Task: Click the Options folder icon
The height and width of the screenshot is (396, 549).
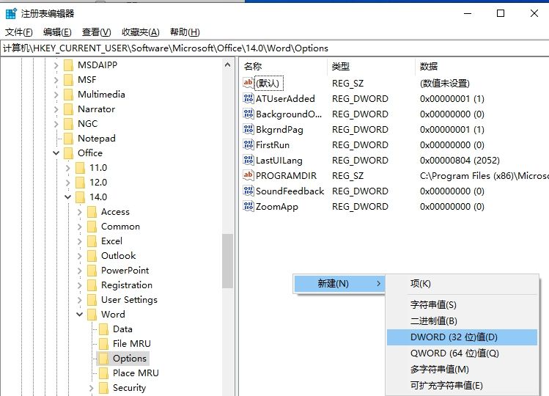Action: (103, 359)
